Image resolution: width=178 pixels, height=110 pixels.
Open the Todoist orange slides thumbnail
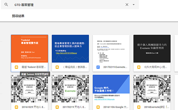click(x=29, y=49)
